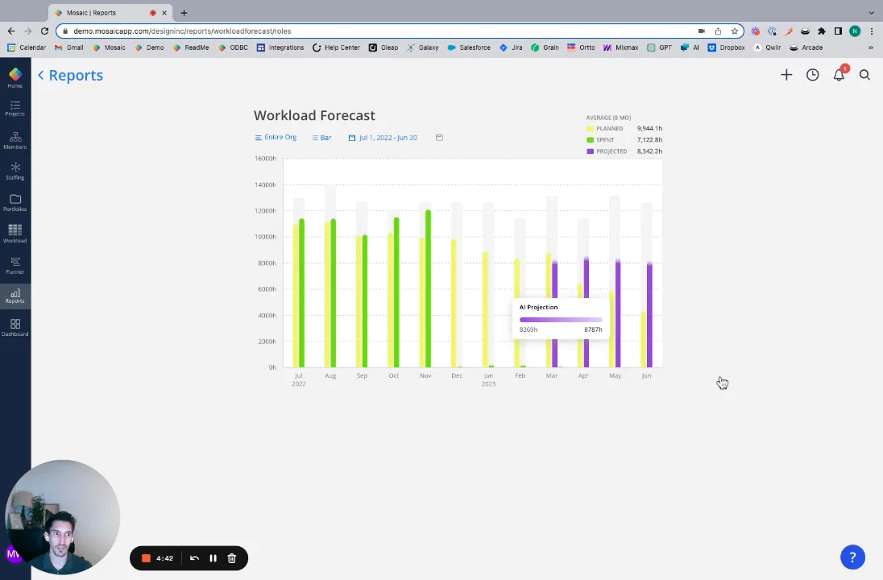
Task: Click the yellow Dec planned bar
Action: click(x=454, y=303)
